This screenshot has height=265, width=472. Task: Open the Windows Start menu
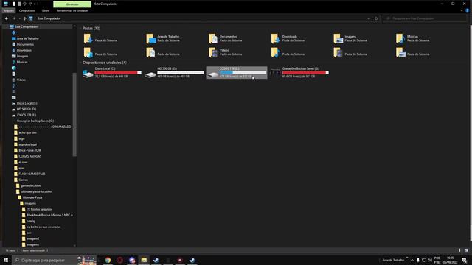pyautogui.click(x=6, y=260)
